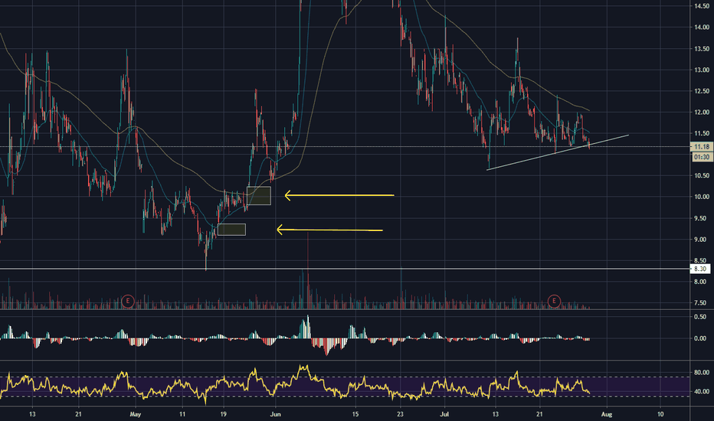
Task: Click the Jul label on time axis
Action: pyautogui.click(x=444, y=414)
